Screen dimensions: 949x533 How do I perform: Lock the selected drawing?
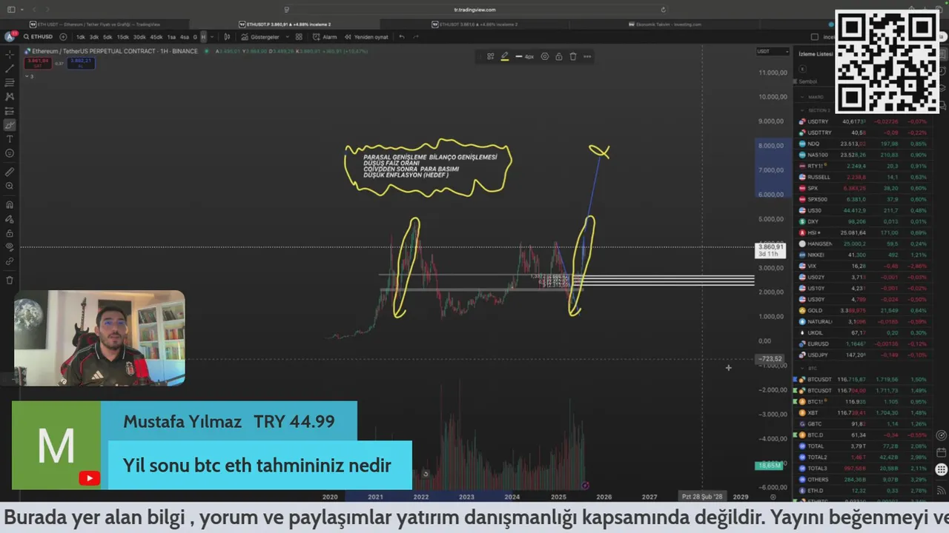(559, 56)
